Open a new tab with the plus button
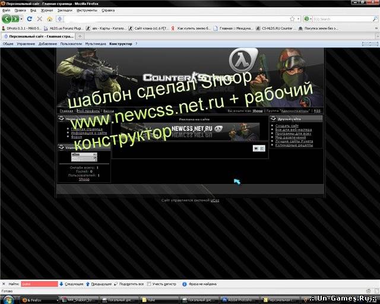Screen dimensions: 380x304 click(80, 36)
